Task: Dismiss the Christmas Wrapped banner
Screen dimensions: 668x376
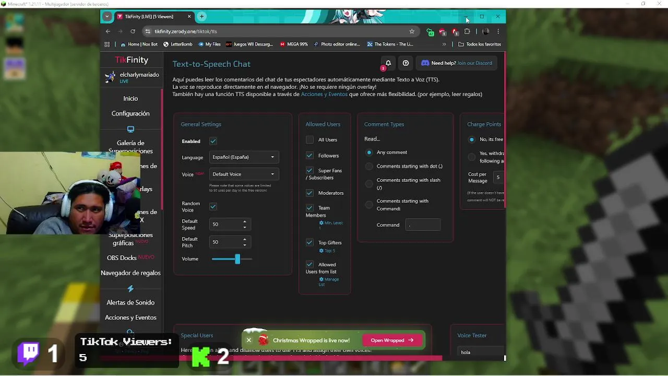Action: [249, 340]
